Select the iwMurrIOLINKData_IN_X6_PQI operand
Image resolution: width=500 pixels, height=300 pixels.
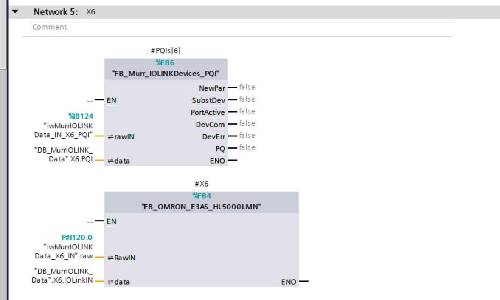[64, 130]
